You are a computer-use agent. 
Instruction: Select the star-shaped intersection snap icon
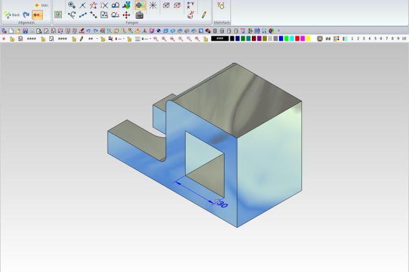point(153,5)
